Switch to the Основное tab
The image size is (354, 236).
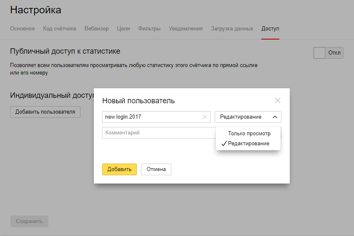[22, 29]
